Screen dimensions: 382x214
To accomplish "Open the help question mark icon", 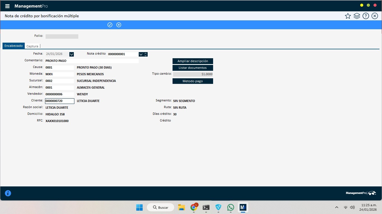I will click(366, 16).
